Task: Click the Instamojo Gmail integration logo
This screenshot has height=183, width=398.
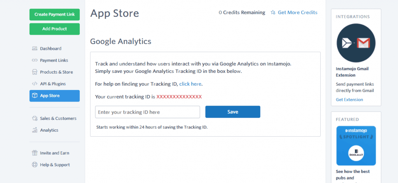Action: tap(356, 43)
